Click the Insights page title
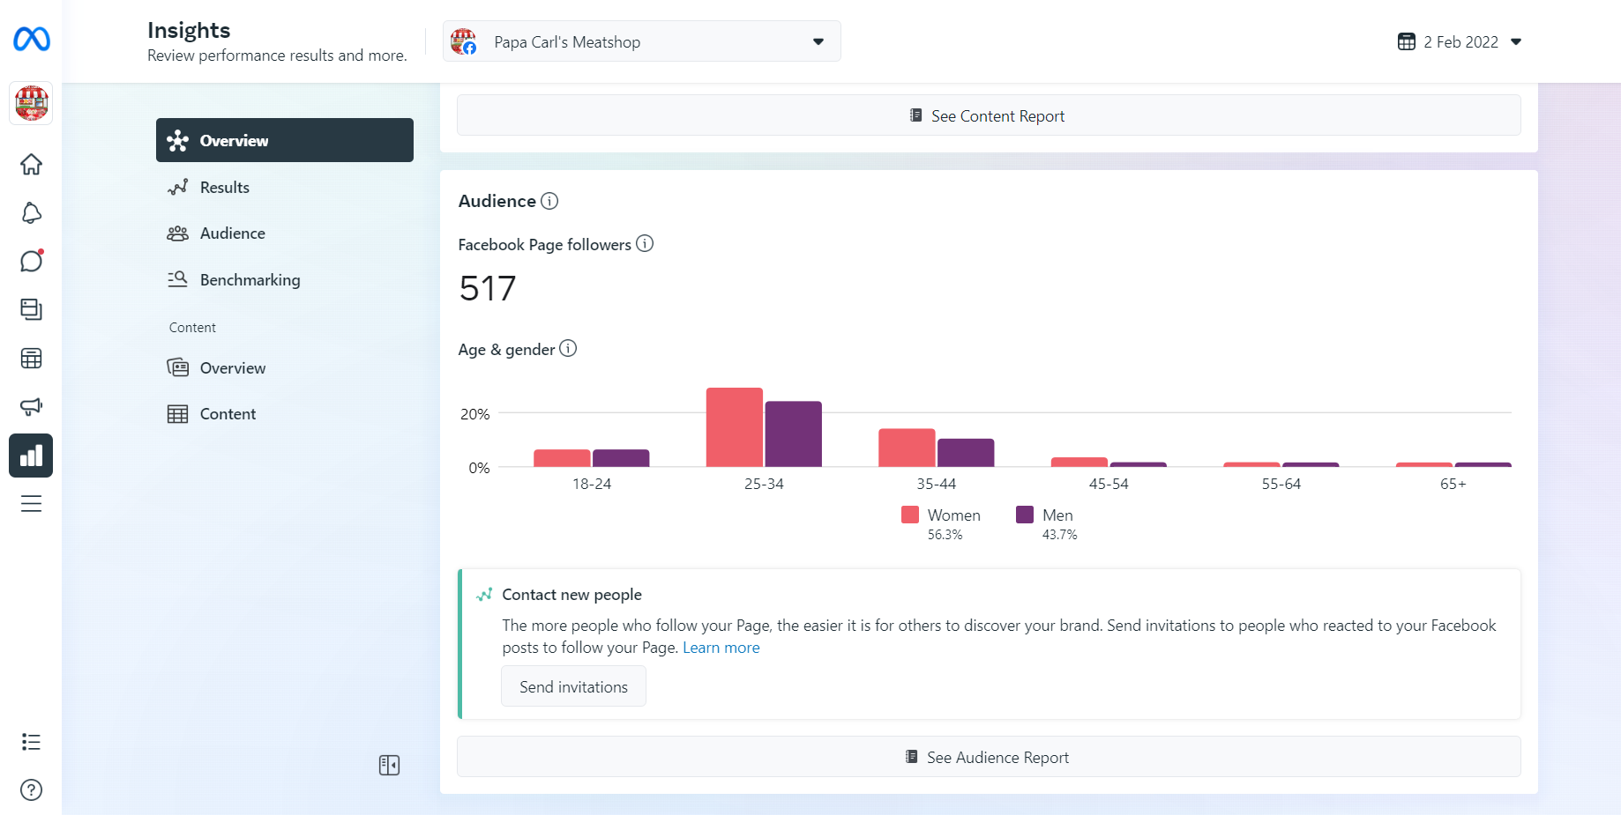Viewport: 1621px width, 815px height. [x=189, y=30]
